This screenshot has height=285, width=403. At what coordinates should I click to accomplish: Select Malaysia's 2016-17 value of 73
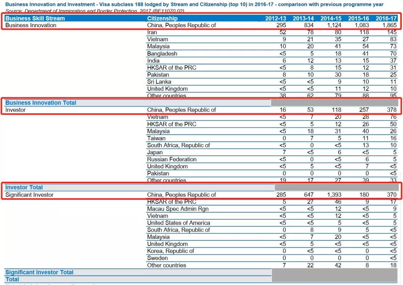point(393,47)
